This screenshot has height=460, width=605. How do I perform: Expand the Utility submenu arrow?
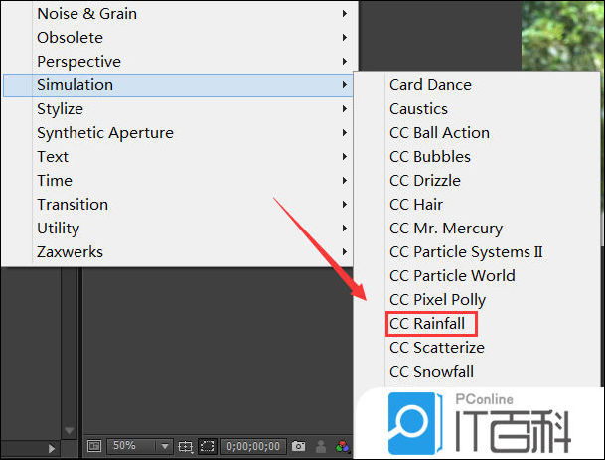[x=344, y=229]
